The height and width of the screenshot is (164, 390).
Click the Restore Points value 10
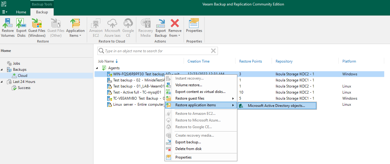241,92
